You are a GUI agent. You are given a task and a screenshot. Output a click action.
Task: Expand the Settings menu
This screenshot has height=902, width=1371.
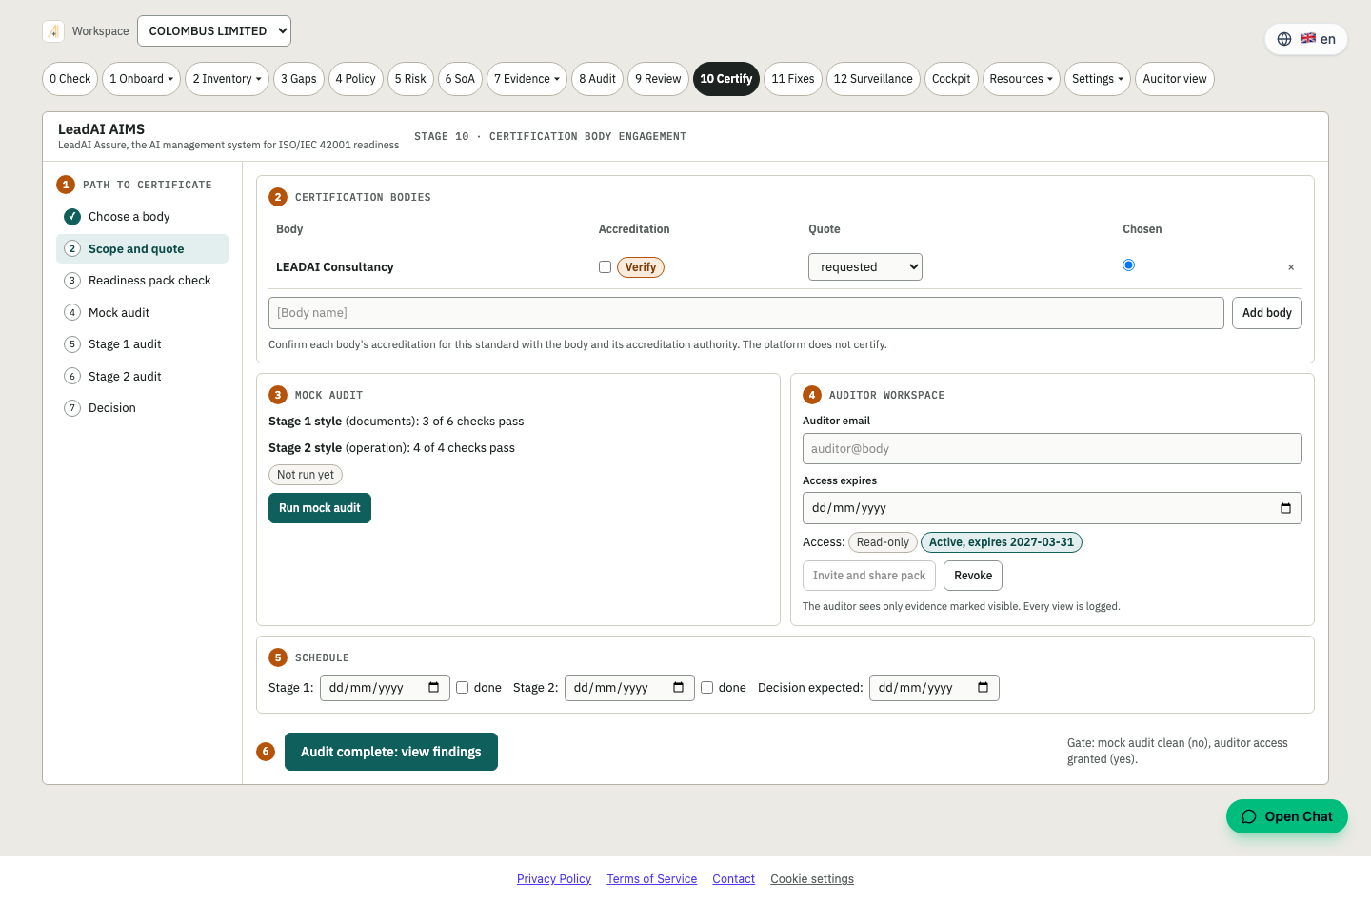[x=1098, y=79]
